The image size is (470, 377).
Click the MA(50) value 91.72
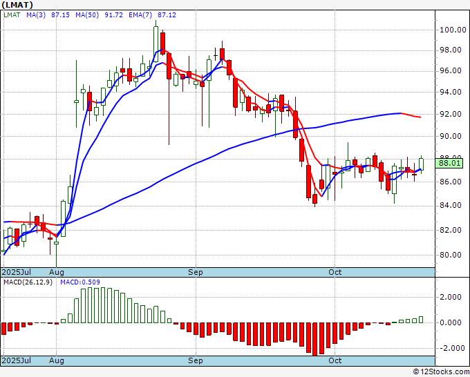pos(113,15)
